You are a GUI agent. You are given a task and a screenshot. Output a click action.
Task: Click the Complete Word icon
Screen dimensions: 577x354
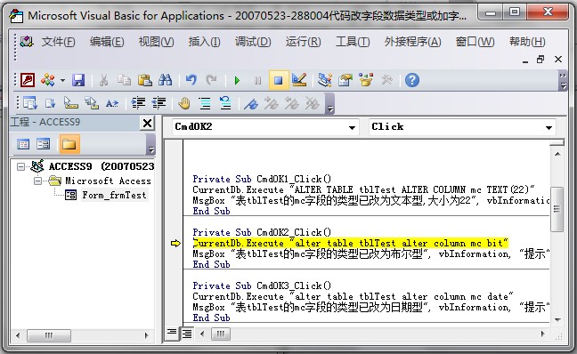[x=112, y=103]
